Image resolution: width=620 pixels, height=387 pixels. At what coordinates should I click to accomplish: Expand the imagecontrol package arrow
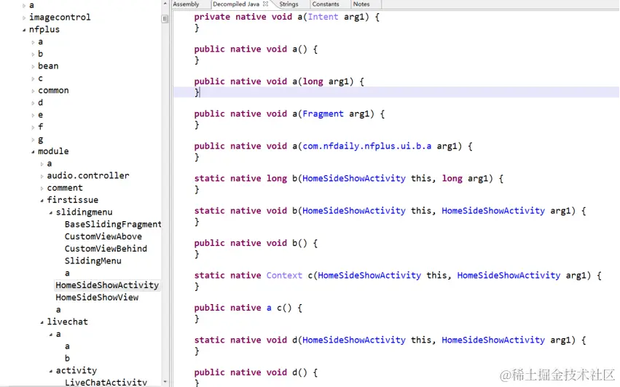24,17
